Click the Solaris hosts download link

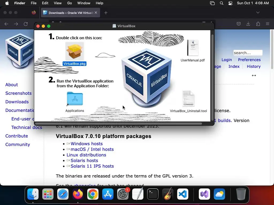click(x=84, y=160)
